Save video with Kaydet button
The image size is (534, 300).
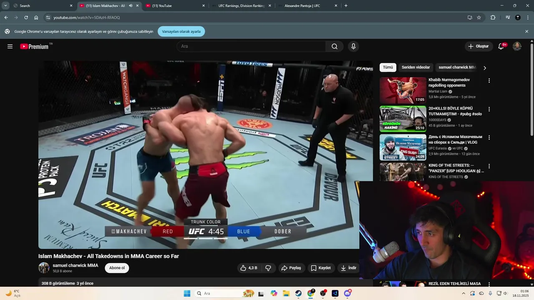[x=321, y=268]
